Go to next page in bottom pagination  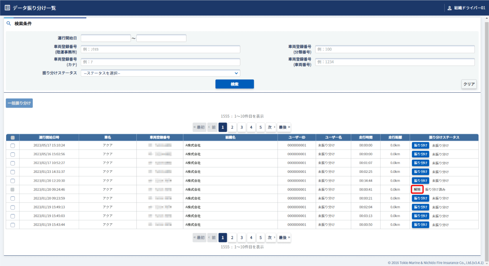pos(271,237)
